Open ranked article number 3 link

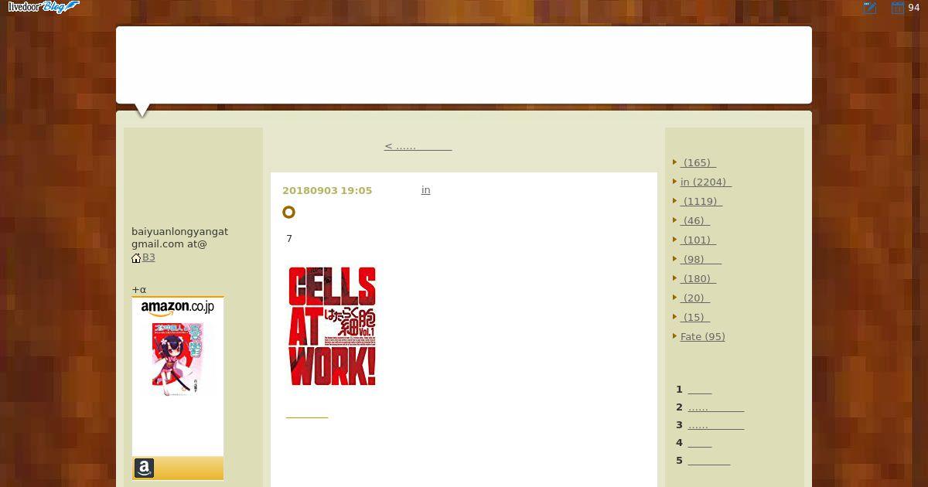716,425
